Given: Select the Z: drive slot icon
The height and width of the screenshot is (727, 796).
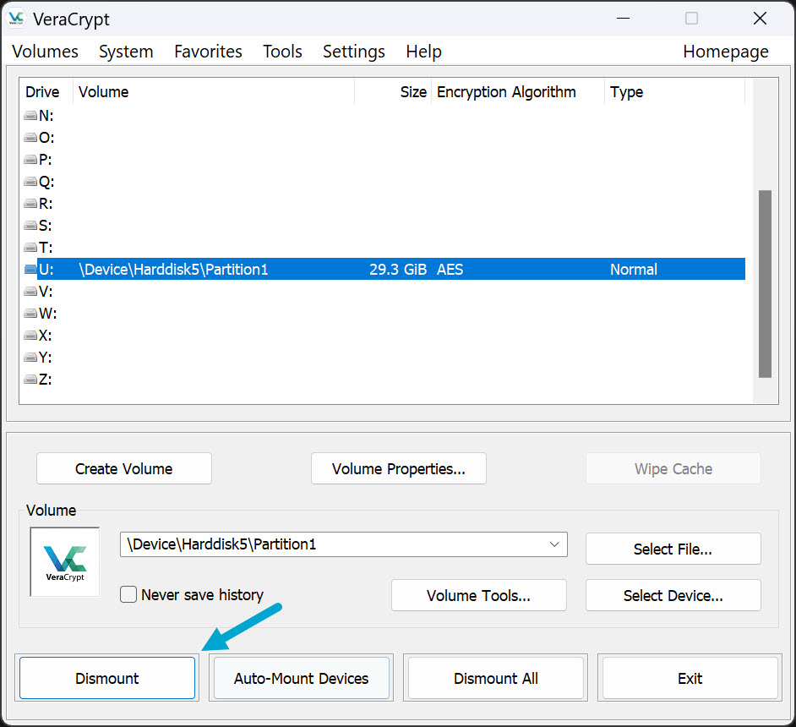Looking at the screenshot, I should pos(30,380).
